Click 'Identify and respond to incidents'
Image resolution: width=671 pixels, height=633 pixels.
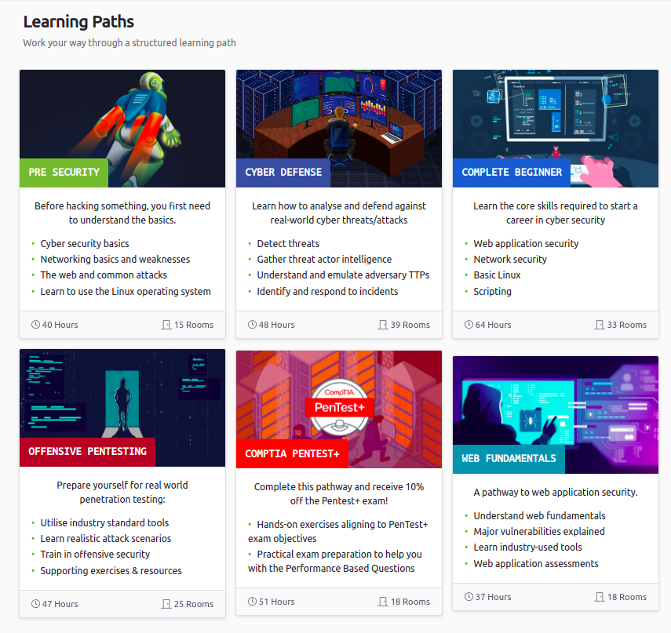[327, 291]
